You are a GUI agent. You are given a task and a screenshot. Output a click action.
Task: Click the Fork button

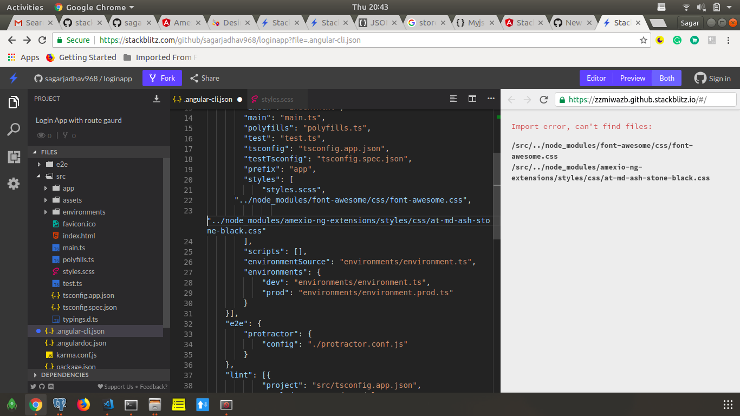161,78
